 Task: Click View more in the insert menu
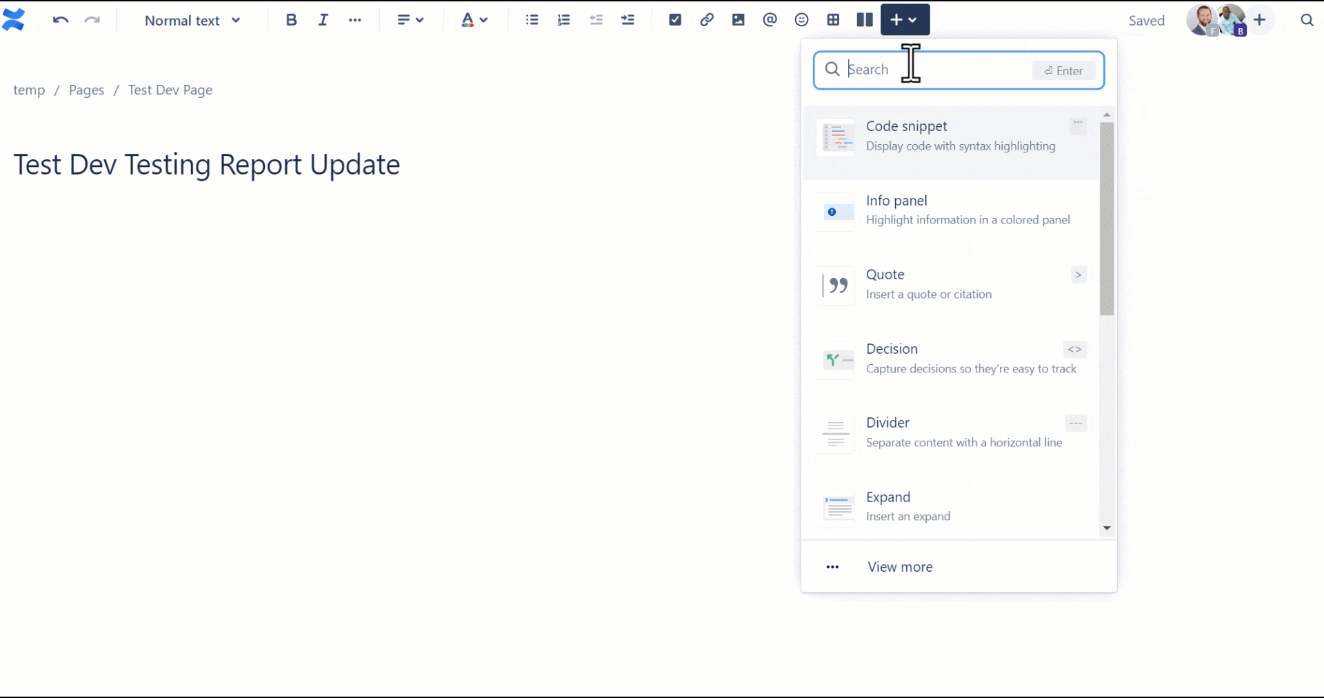click(899, 566)
